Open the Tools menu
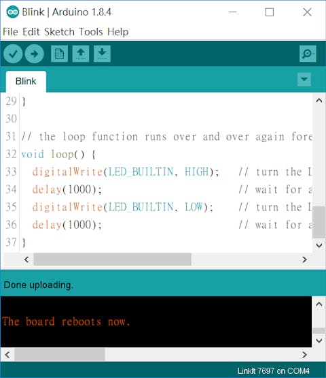 (x=91, y=32)
